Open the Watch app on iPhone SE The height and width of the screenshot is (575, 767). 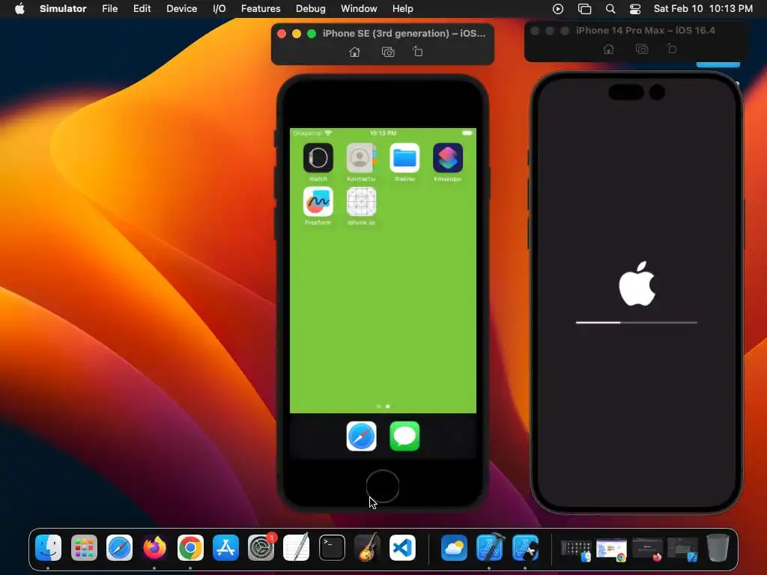point(318,158)
